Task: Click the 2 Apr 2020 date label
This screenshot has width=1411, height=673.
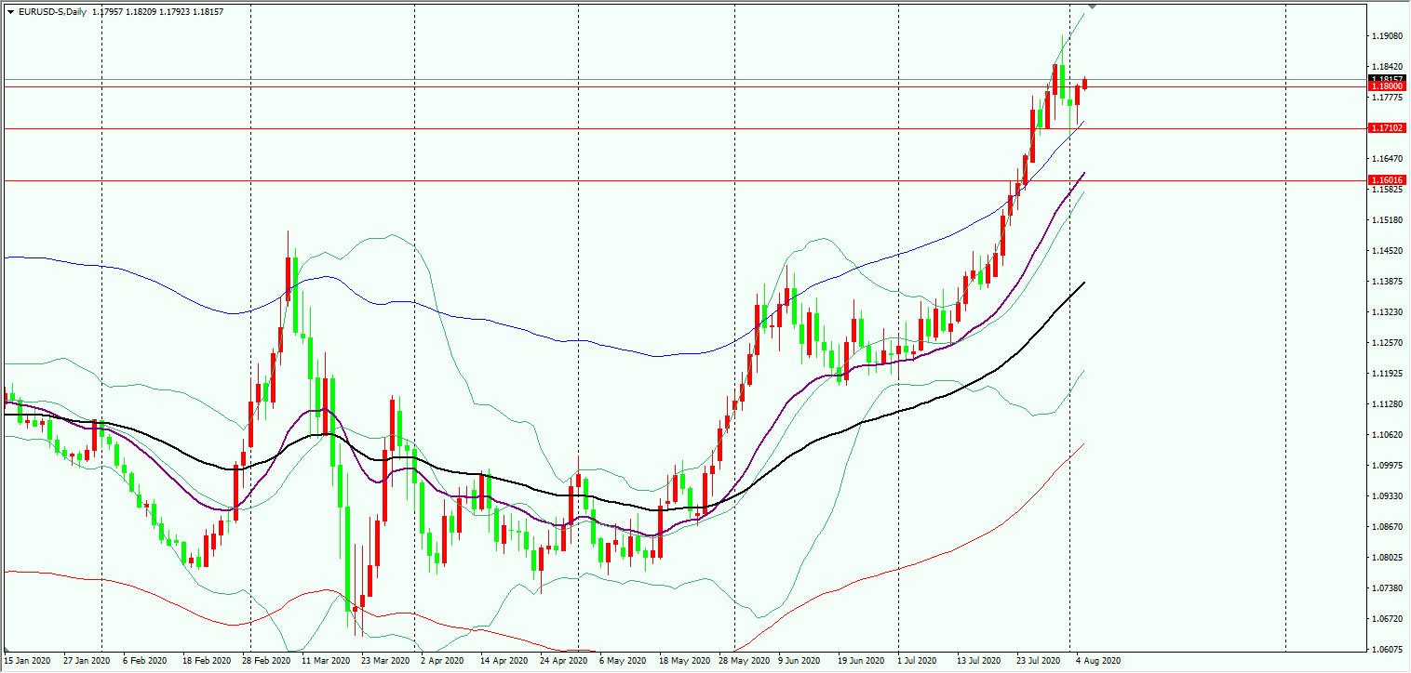Action: coord(442,661)
